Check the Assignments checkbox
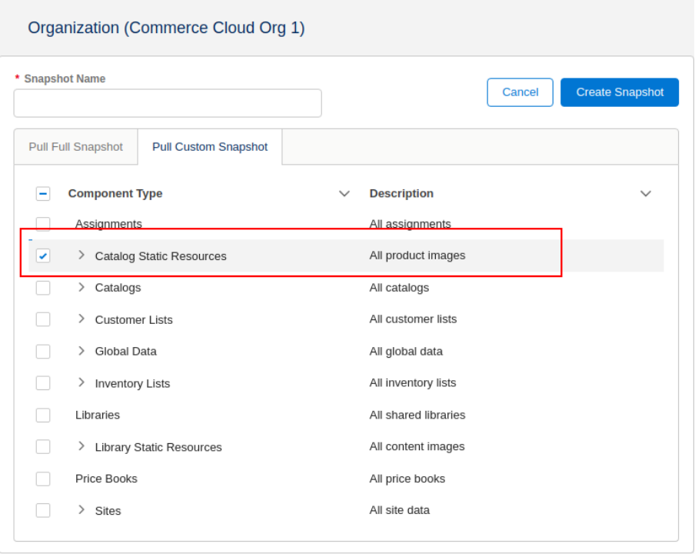The height and width of the screenshot is (554, 695). point(43,224)
